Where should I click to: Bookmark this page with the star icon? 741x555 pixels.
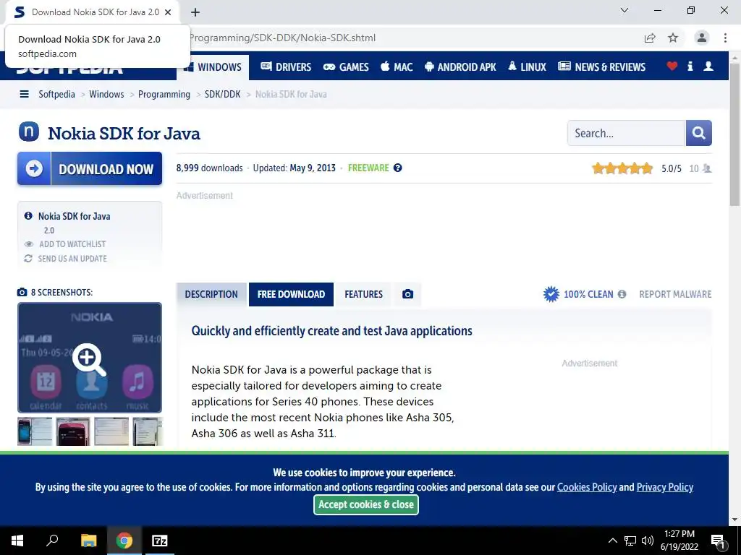673,38
